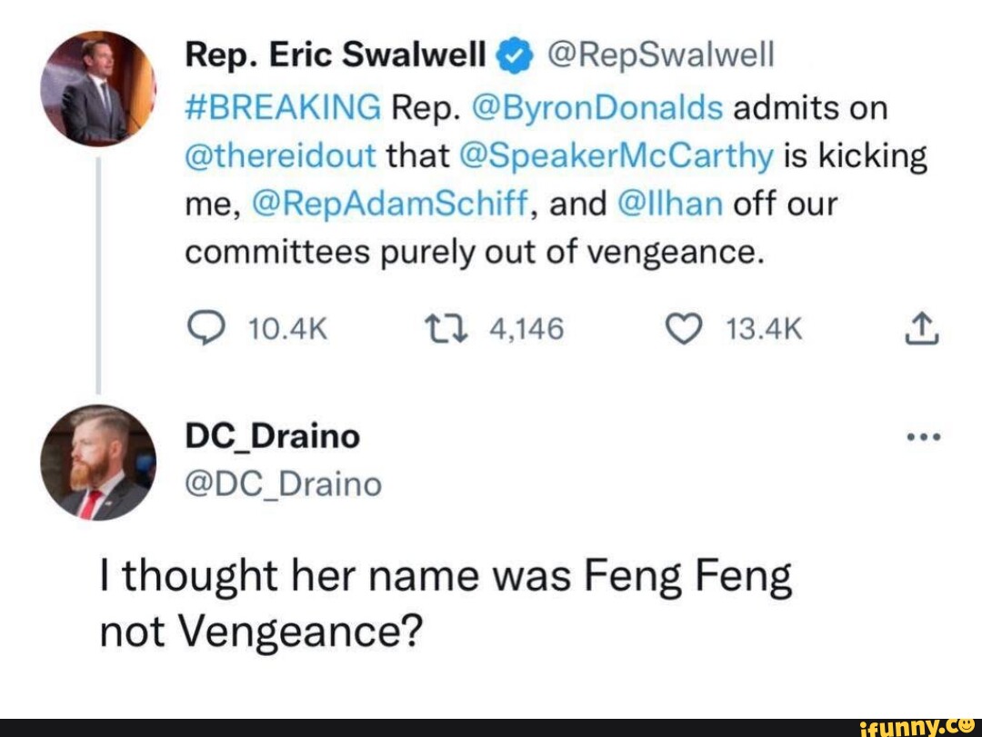Click the reply icon on Swalwell's tweet
This screenshot has height=737, width=982.
(207, 329)
